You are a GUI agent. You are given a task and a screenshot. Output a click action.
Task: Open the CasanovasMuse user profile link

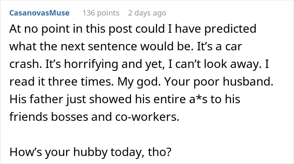[39, 13]
